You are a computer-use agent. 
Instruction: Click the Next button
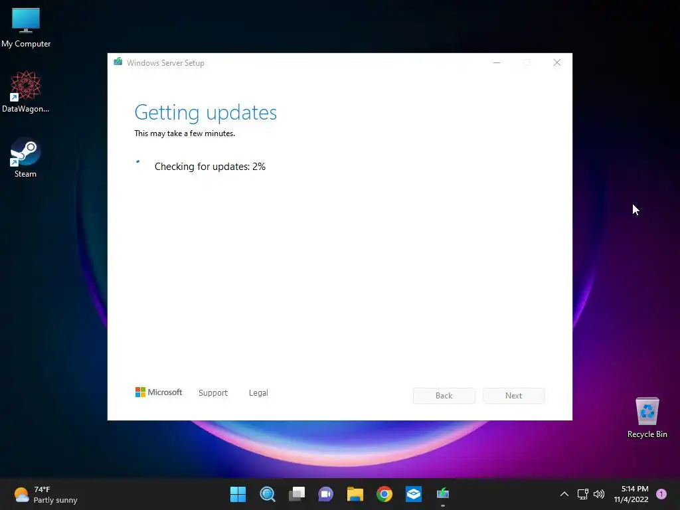[x=514, y=396]
